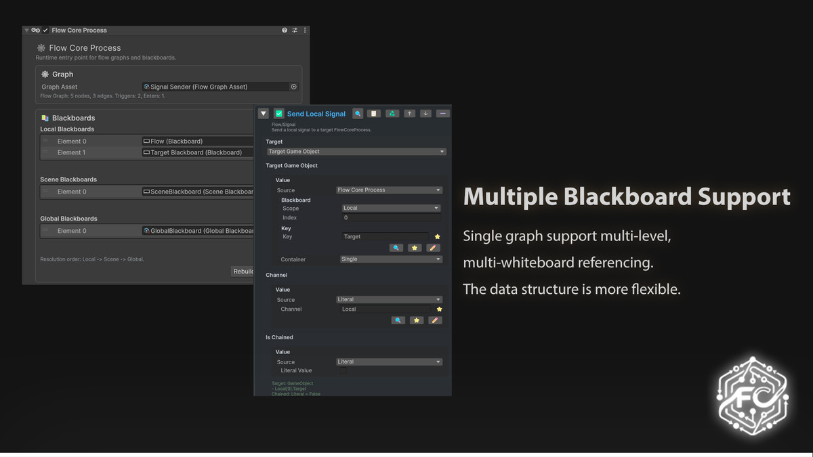Move the node up with the up arrow
The width and height of the screenshot is (813, 457).
coord(409,114)
